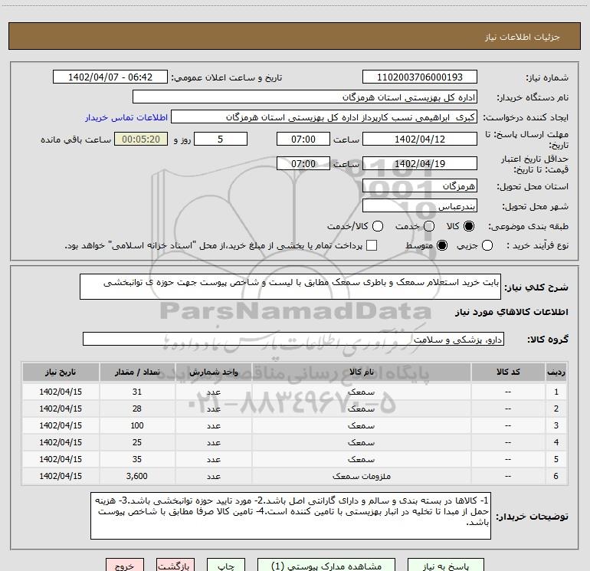Click the تاریخ نیاز column header
This screenshot has width=590, height=571.
[61, 372]
